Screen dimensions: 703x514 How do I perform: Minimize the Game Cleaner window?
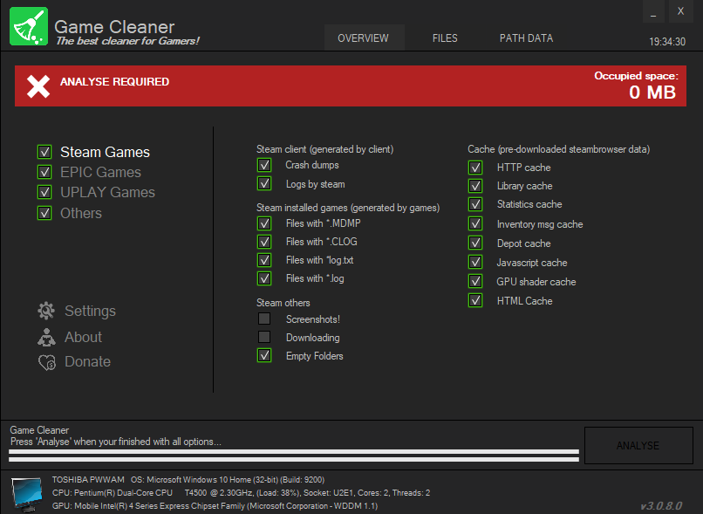[653, 11]
